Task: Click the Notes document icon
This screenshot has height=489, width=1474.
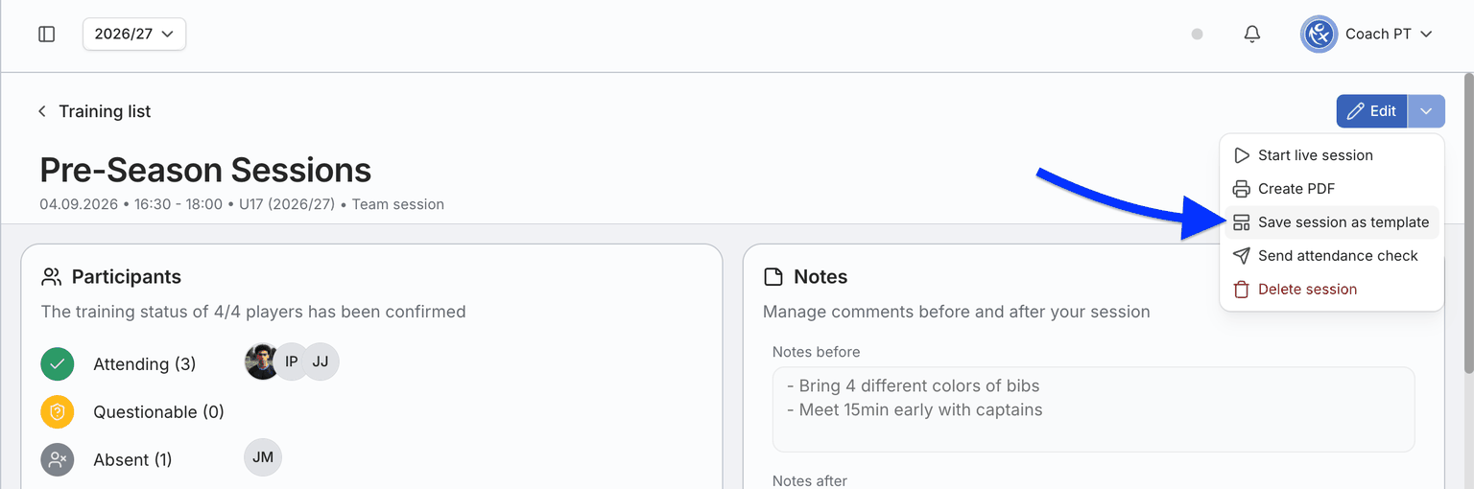Action: pos(773,277)
